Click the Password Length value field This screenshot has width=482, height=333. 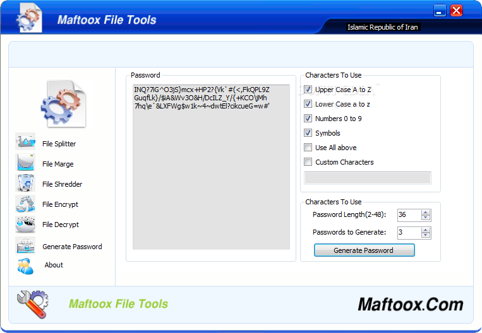pyautogui.click(x=409, y=215)
